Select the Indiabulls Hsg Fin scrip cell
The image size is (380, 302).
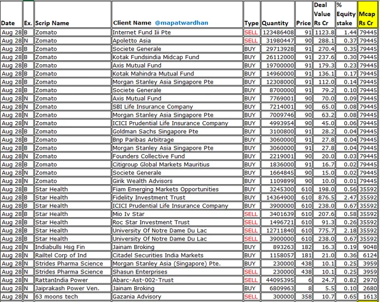pos(73,247)
